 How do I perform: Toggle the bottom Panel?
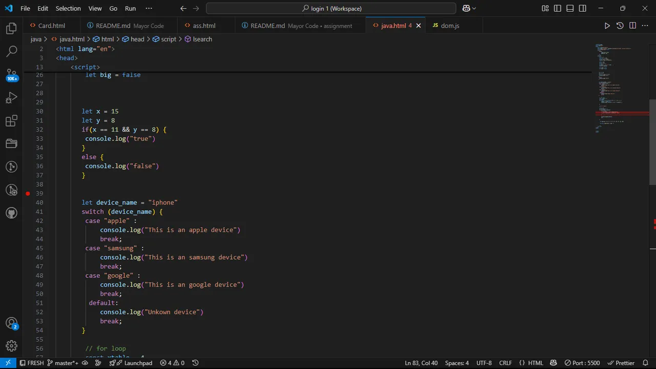pyautogui.click(x=570, y=8)
